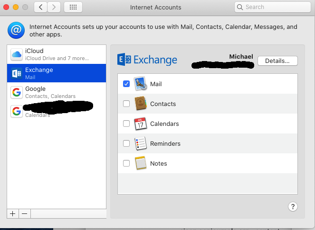
Task: Click the iCloud cloud icon in the accounts list
Action: coord(17,54)
